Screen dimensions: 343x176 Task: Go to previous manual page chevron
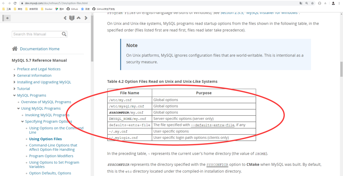click(x=65, y=18)
